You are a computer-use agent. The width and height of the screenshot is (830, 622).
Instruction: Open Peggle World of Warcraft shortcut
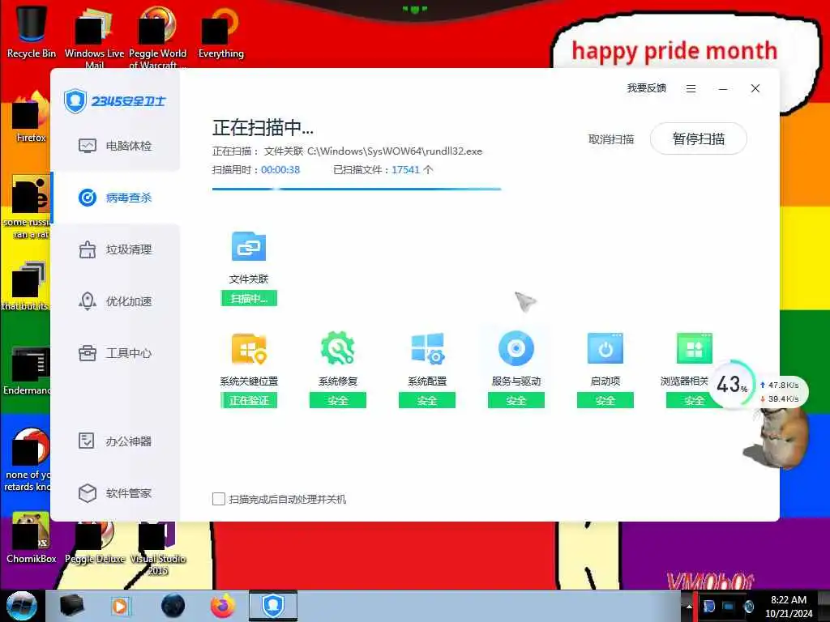[x=157, y=37]
